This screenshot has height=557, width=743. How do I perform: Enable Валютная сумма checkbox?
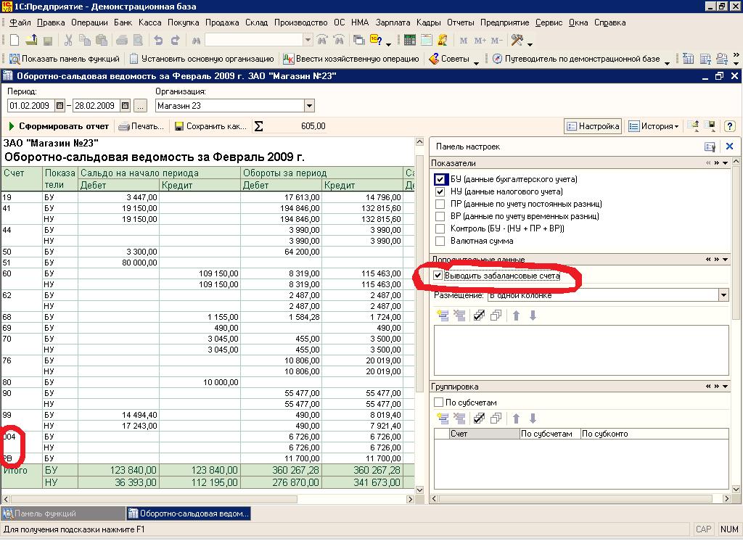[x=440, y=241]
